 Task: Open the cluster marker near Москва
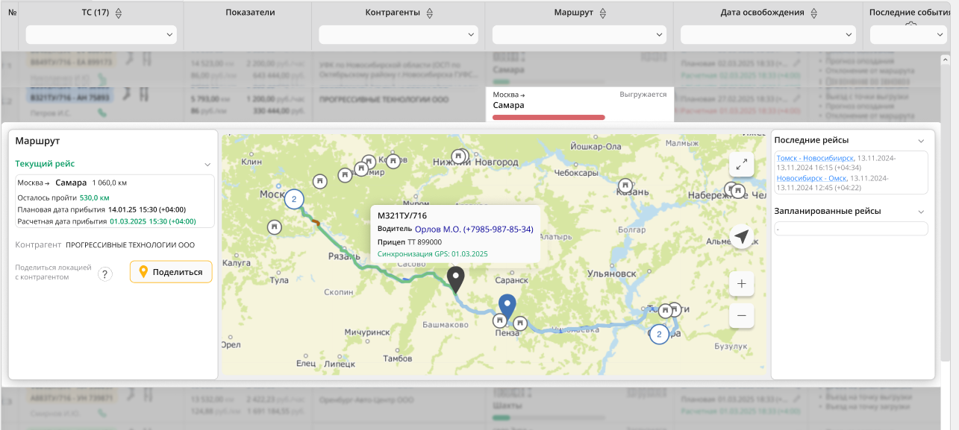pos(294,199)
